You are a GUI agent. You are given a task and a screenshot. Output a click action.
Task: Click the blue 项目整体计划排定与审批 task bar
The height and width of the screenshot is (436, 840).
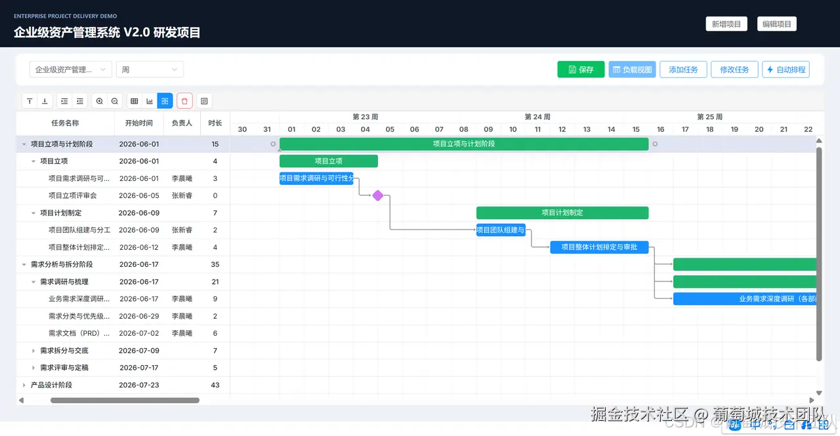(599, 247)
